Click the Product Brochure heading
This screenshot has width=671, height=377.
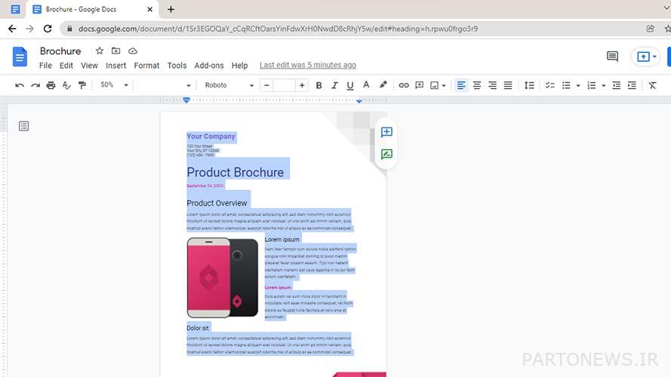pos(235,172)
